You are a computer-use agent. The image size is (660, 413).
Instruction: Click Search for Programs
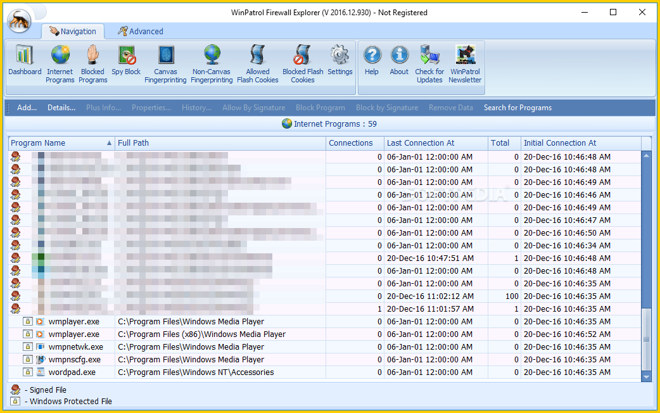[x=517, y=108]
